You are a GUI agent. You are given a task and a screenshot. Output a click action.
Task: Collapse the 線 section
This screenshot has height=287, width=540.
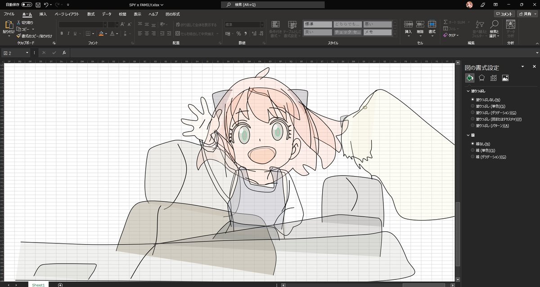[468, 135]
